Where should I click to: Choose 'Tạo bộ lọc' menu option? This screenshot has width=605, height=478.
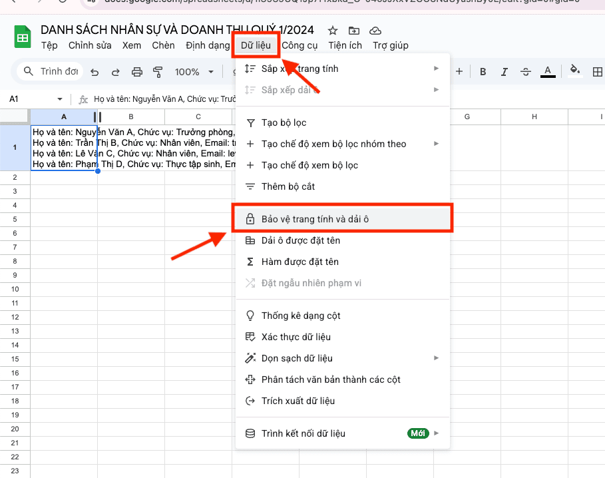pyautogui.click(x=284, y=122)
